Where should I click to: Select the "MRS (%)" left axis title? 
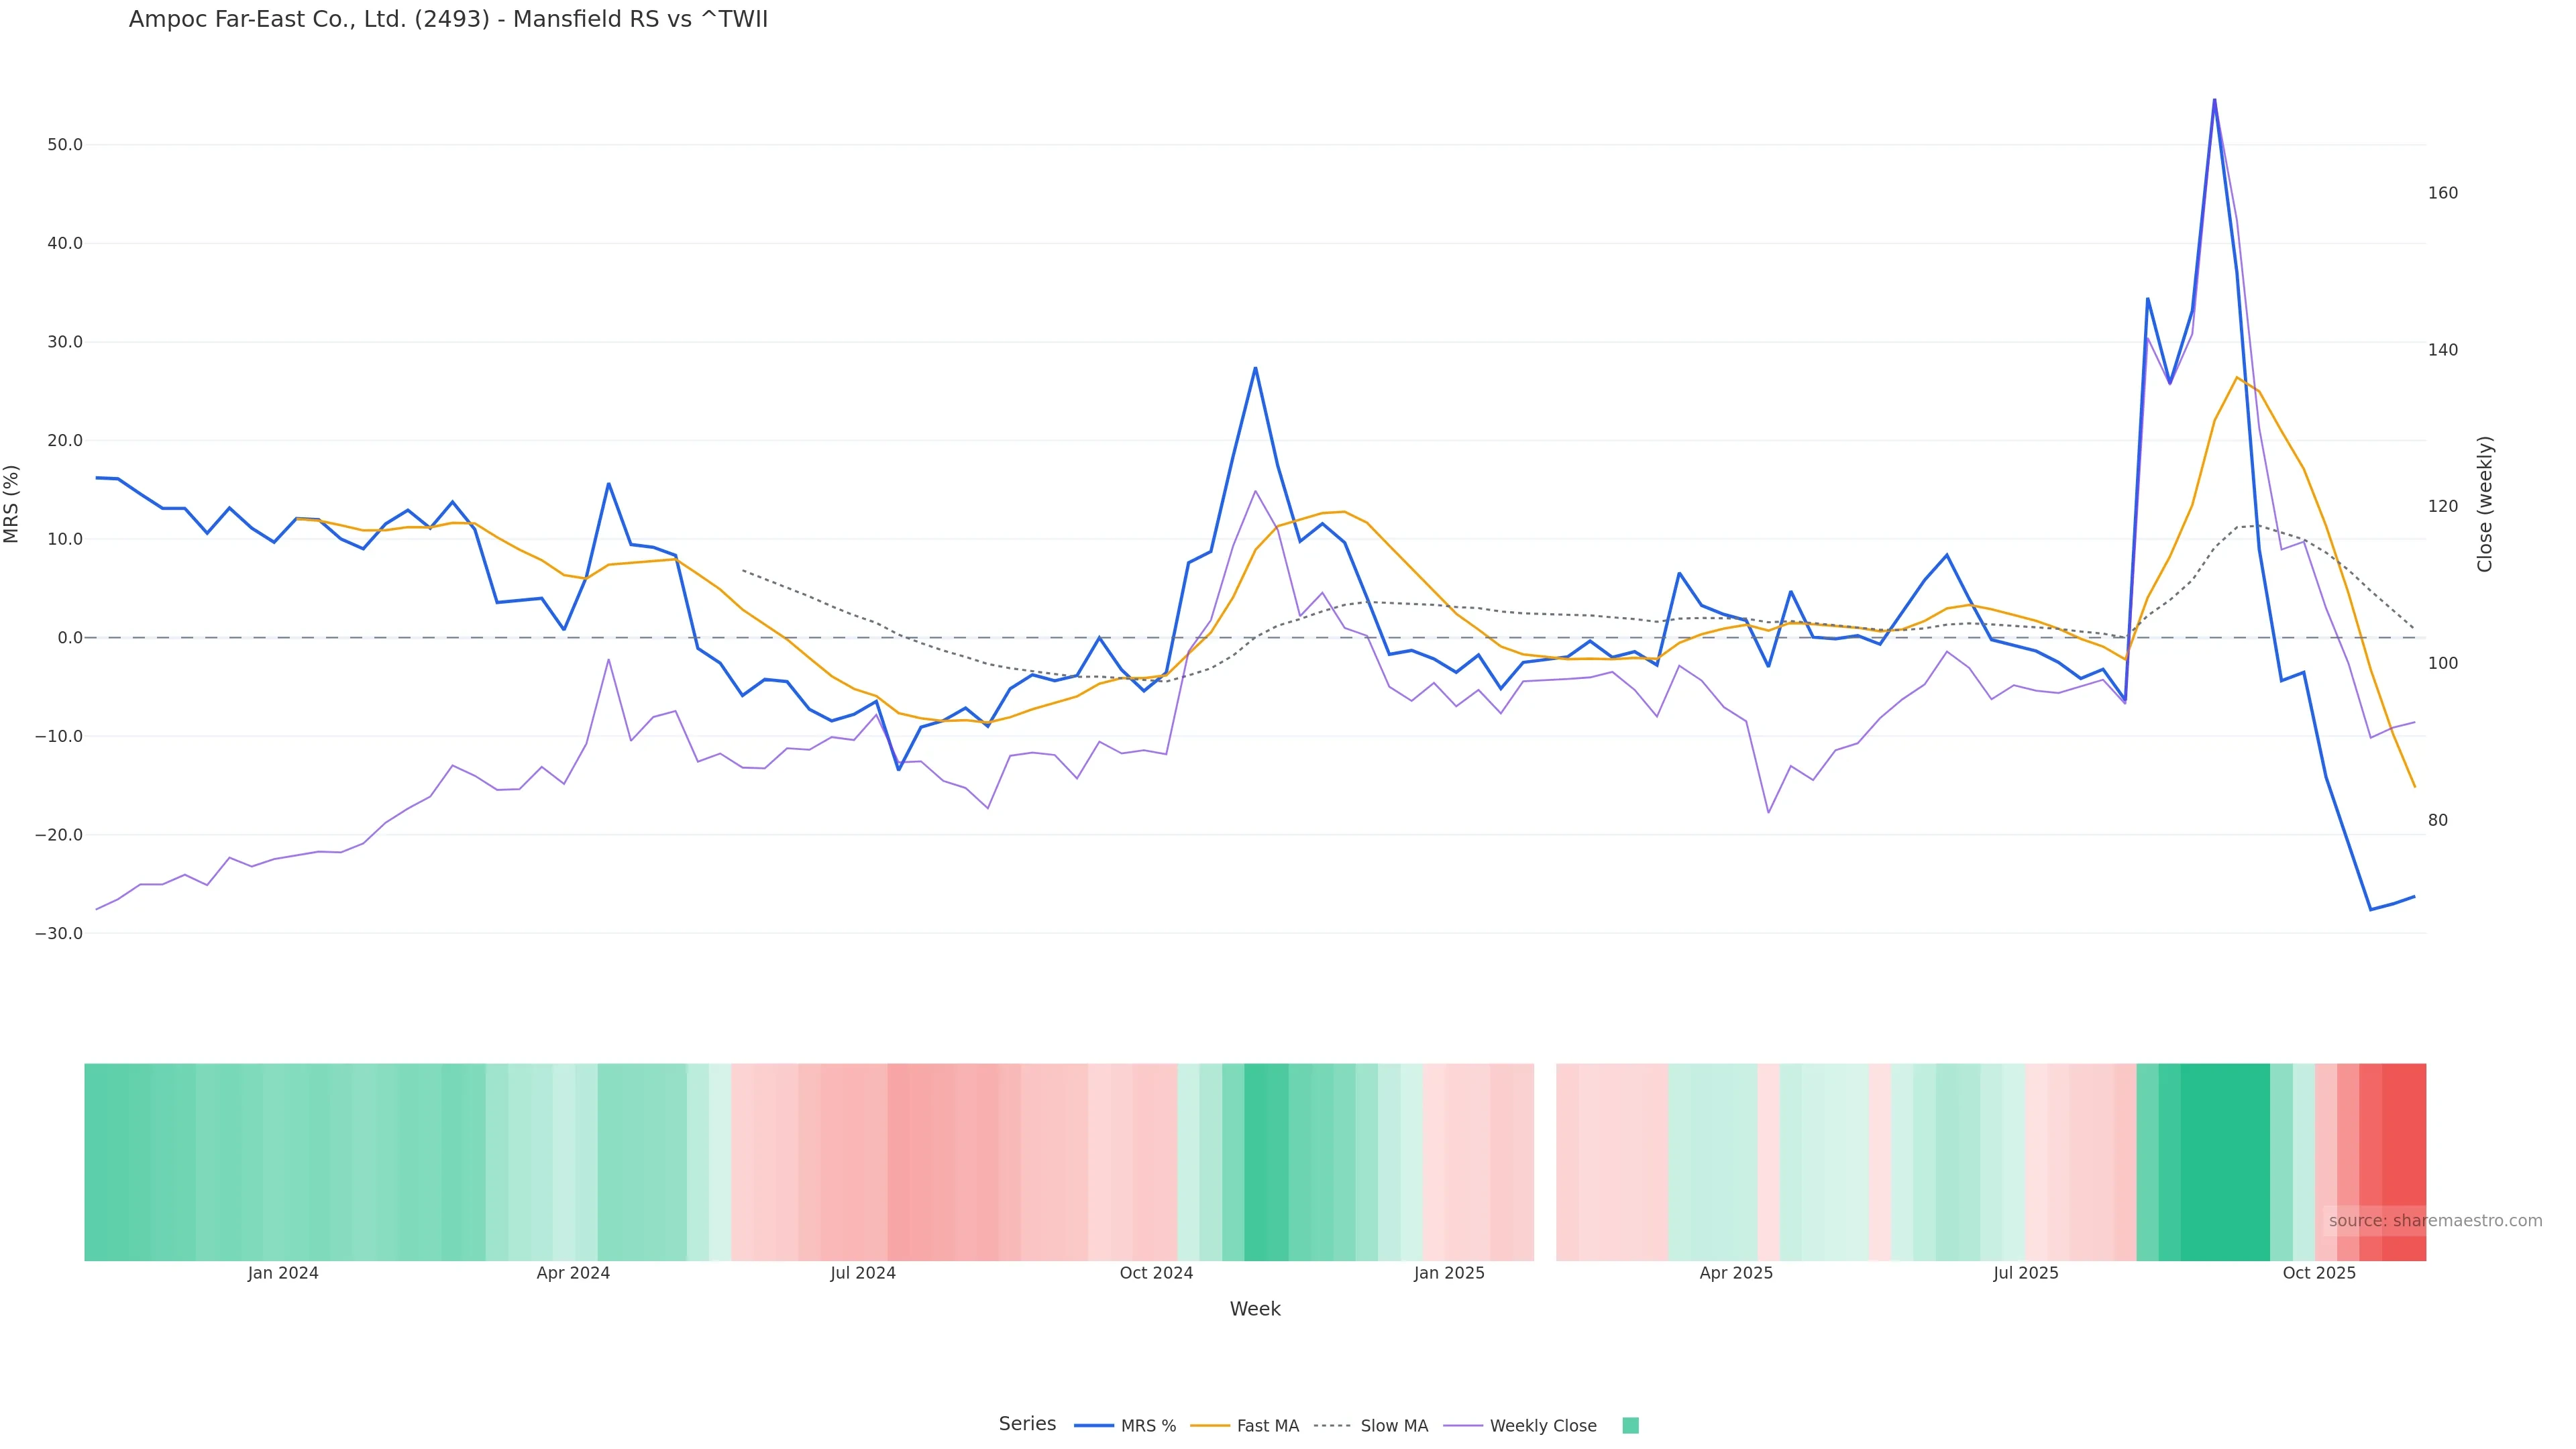pyautogui.click(x=12, y=503)
